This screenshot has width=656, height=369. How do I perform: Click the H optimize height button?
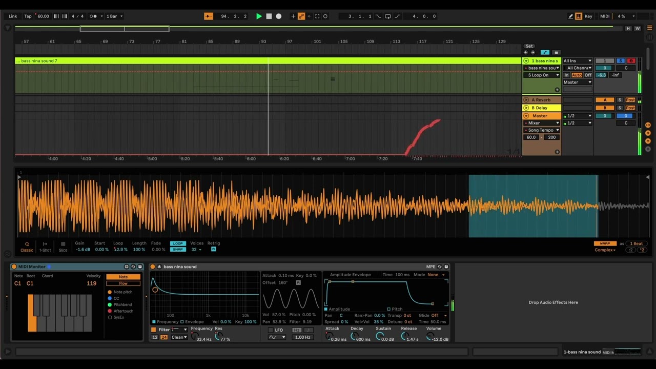click(x=628, y=28)
